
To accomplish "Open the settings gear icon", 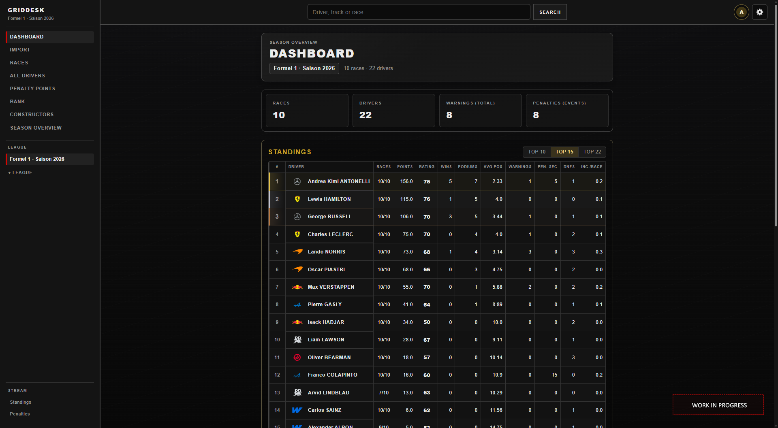I will (x=760, y=12).
